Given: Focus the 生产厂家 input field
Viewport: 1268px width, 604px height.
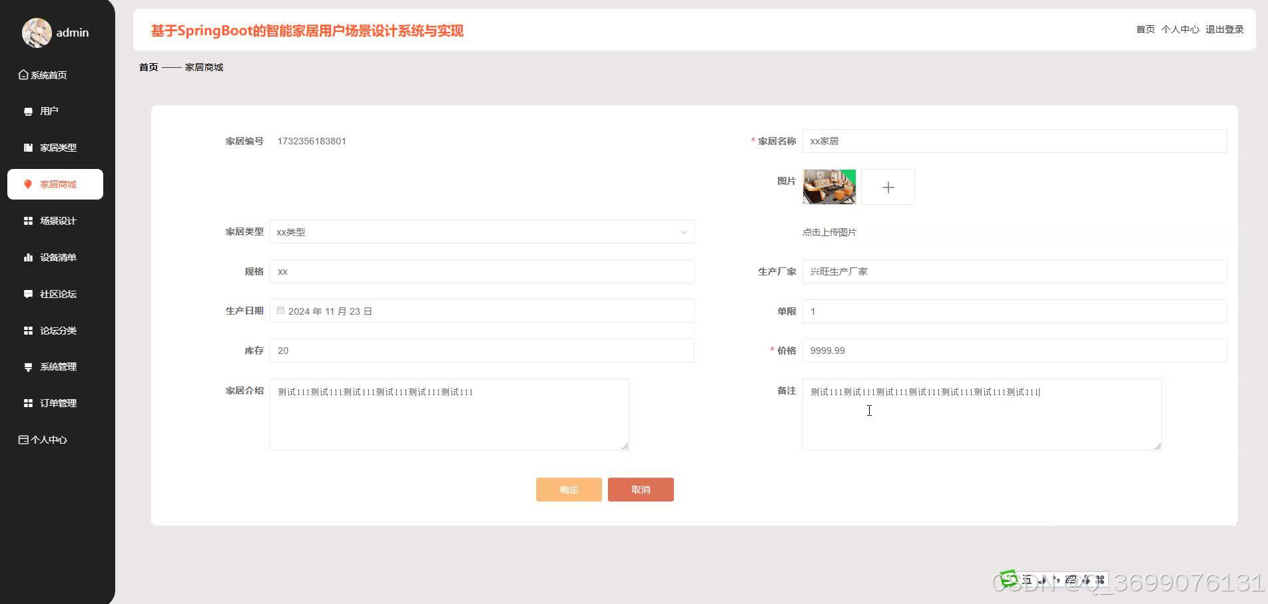Looking at the screenshot, I should pyautogui.click(x=1014, y=271).
